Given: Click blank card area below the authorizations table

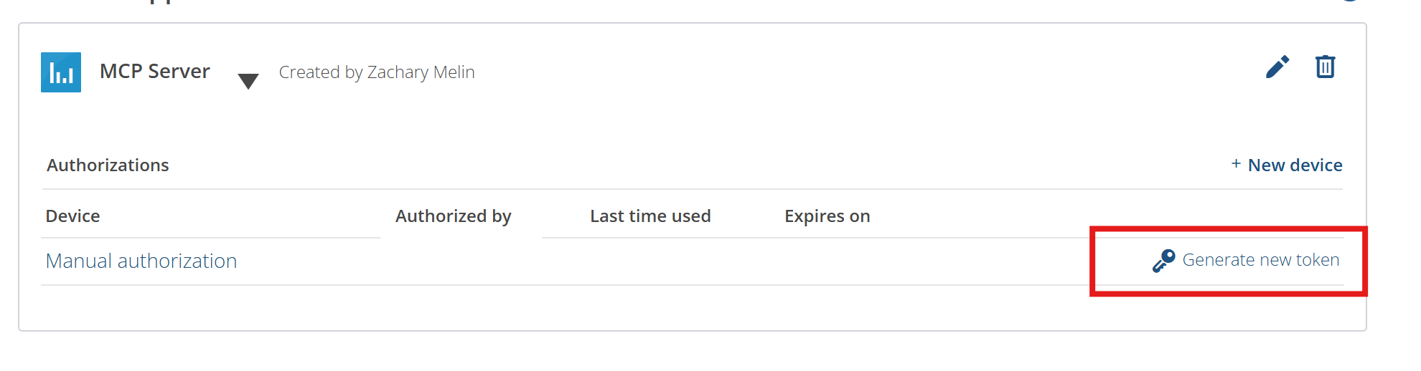Looking at the screenshot, I should [x=692, y=308].
